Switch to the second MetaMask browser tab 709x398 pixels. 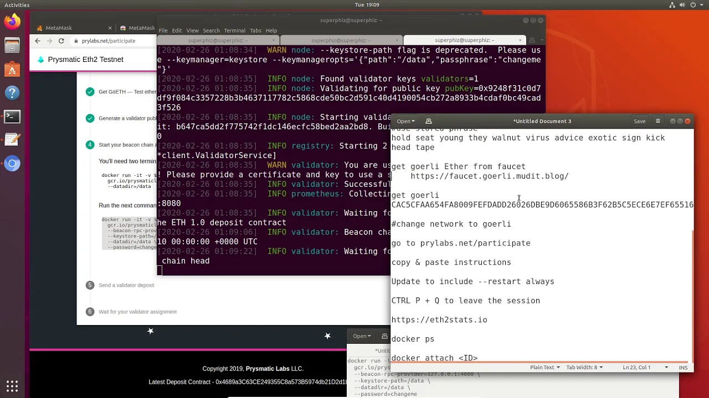click(137, 28)
